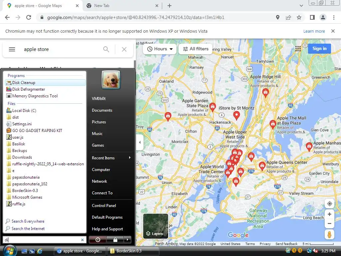Open the shutdown options arrow
341x256 pixels.
point(128,240)
